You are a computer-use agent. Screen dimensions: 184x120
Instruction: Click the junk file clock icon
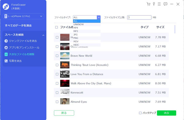(x=6, y=41)
